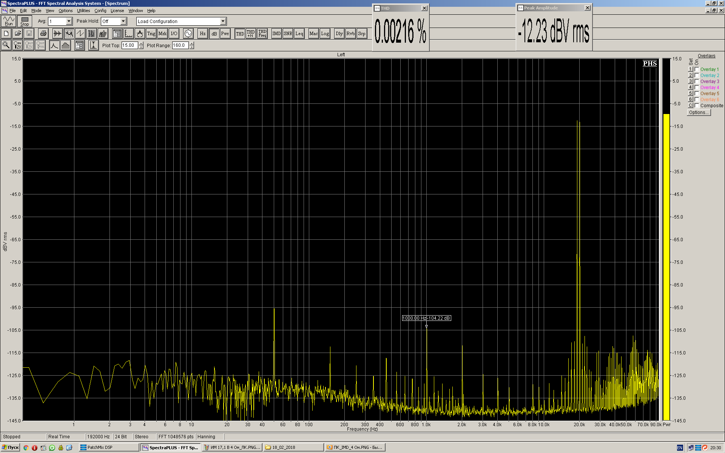Toggle the Leq utility button
This screenshot has height=453, width=725.
299,34
